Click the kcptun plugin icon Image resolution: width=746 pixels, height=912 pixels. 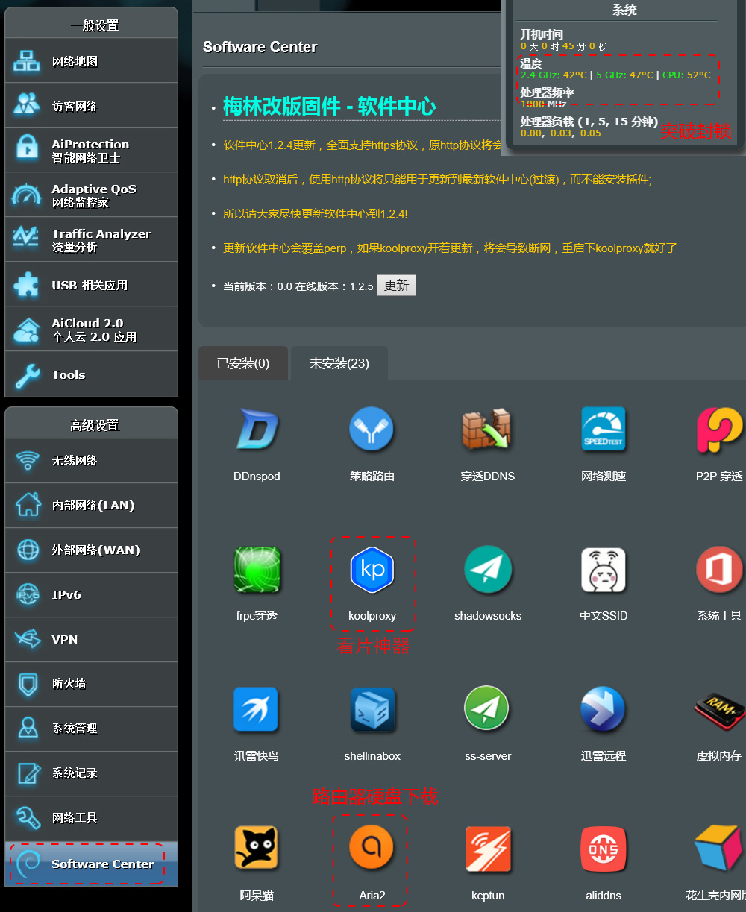[x=487, y=849]
